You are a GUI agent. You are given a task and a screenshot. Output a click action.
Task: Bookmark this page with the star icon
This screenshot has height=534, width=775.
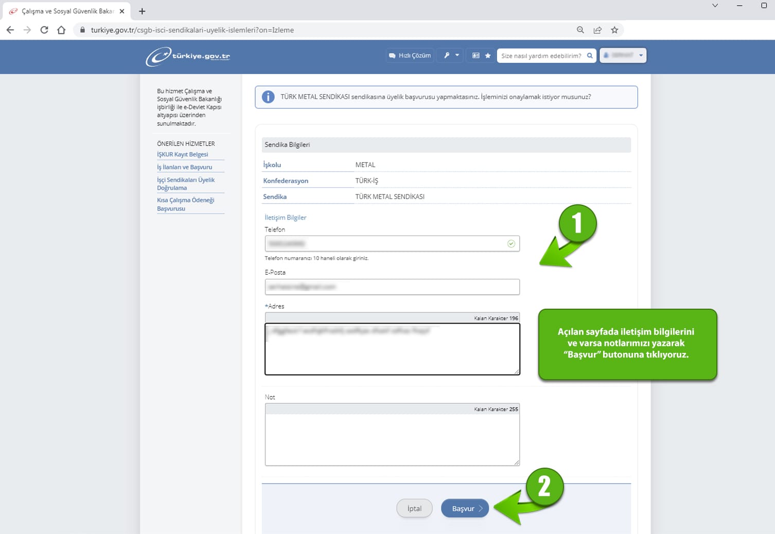pos(614,30)
